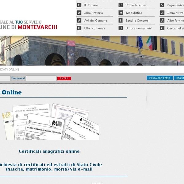
Task: Click the B icon beside Bandi e Concorsi
Action: point(121,21)
